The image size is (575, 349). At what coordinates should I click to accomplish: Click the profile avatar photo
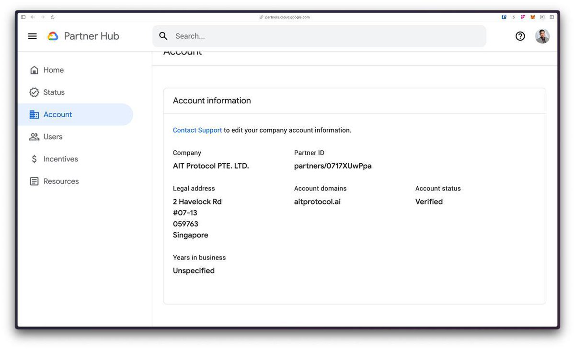click(542, 36)
